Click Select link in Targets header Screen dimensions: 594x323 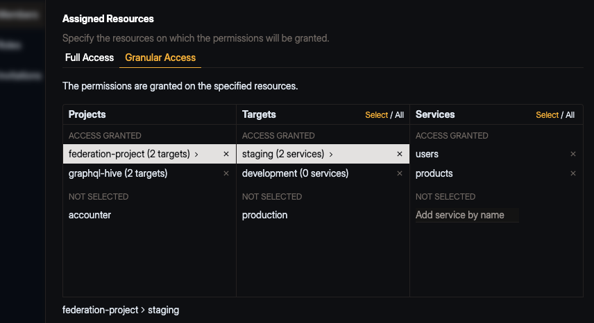click(x=376, y=115)
